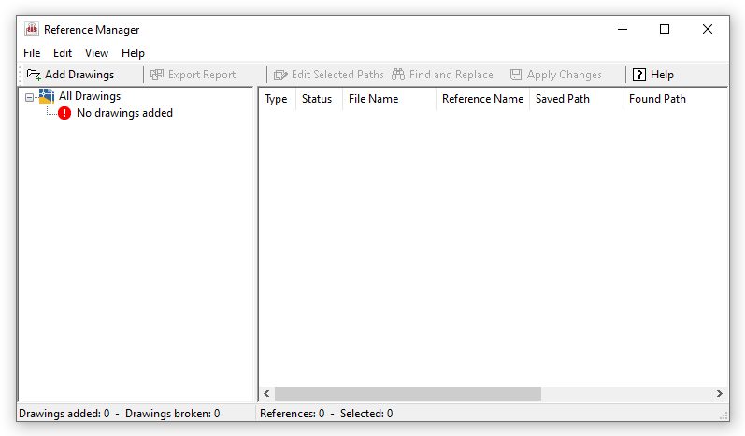Select the No drawings added entry

(x=124, y=113)
